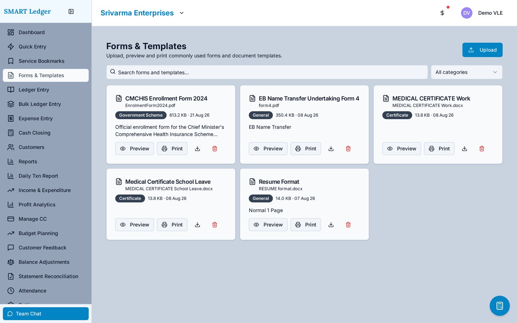Click the search forms and templates field
The image size is (517, 323).
[267, 72]
